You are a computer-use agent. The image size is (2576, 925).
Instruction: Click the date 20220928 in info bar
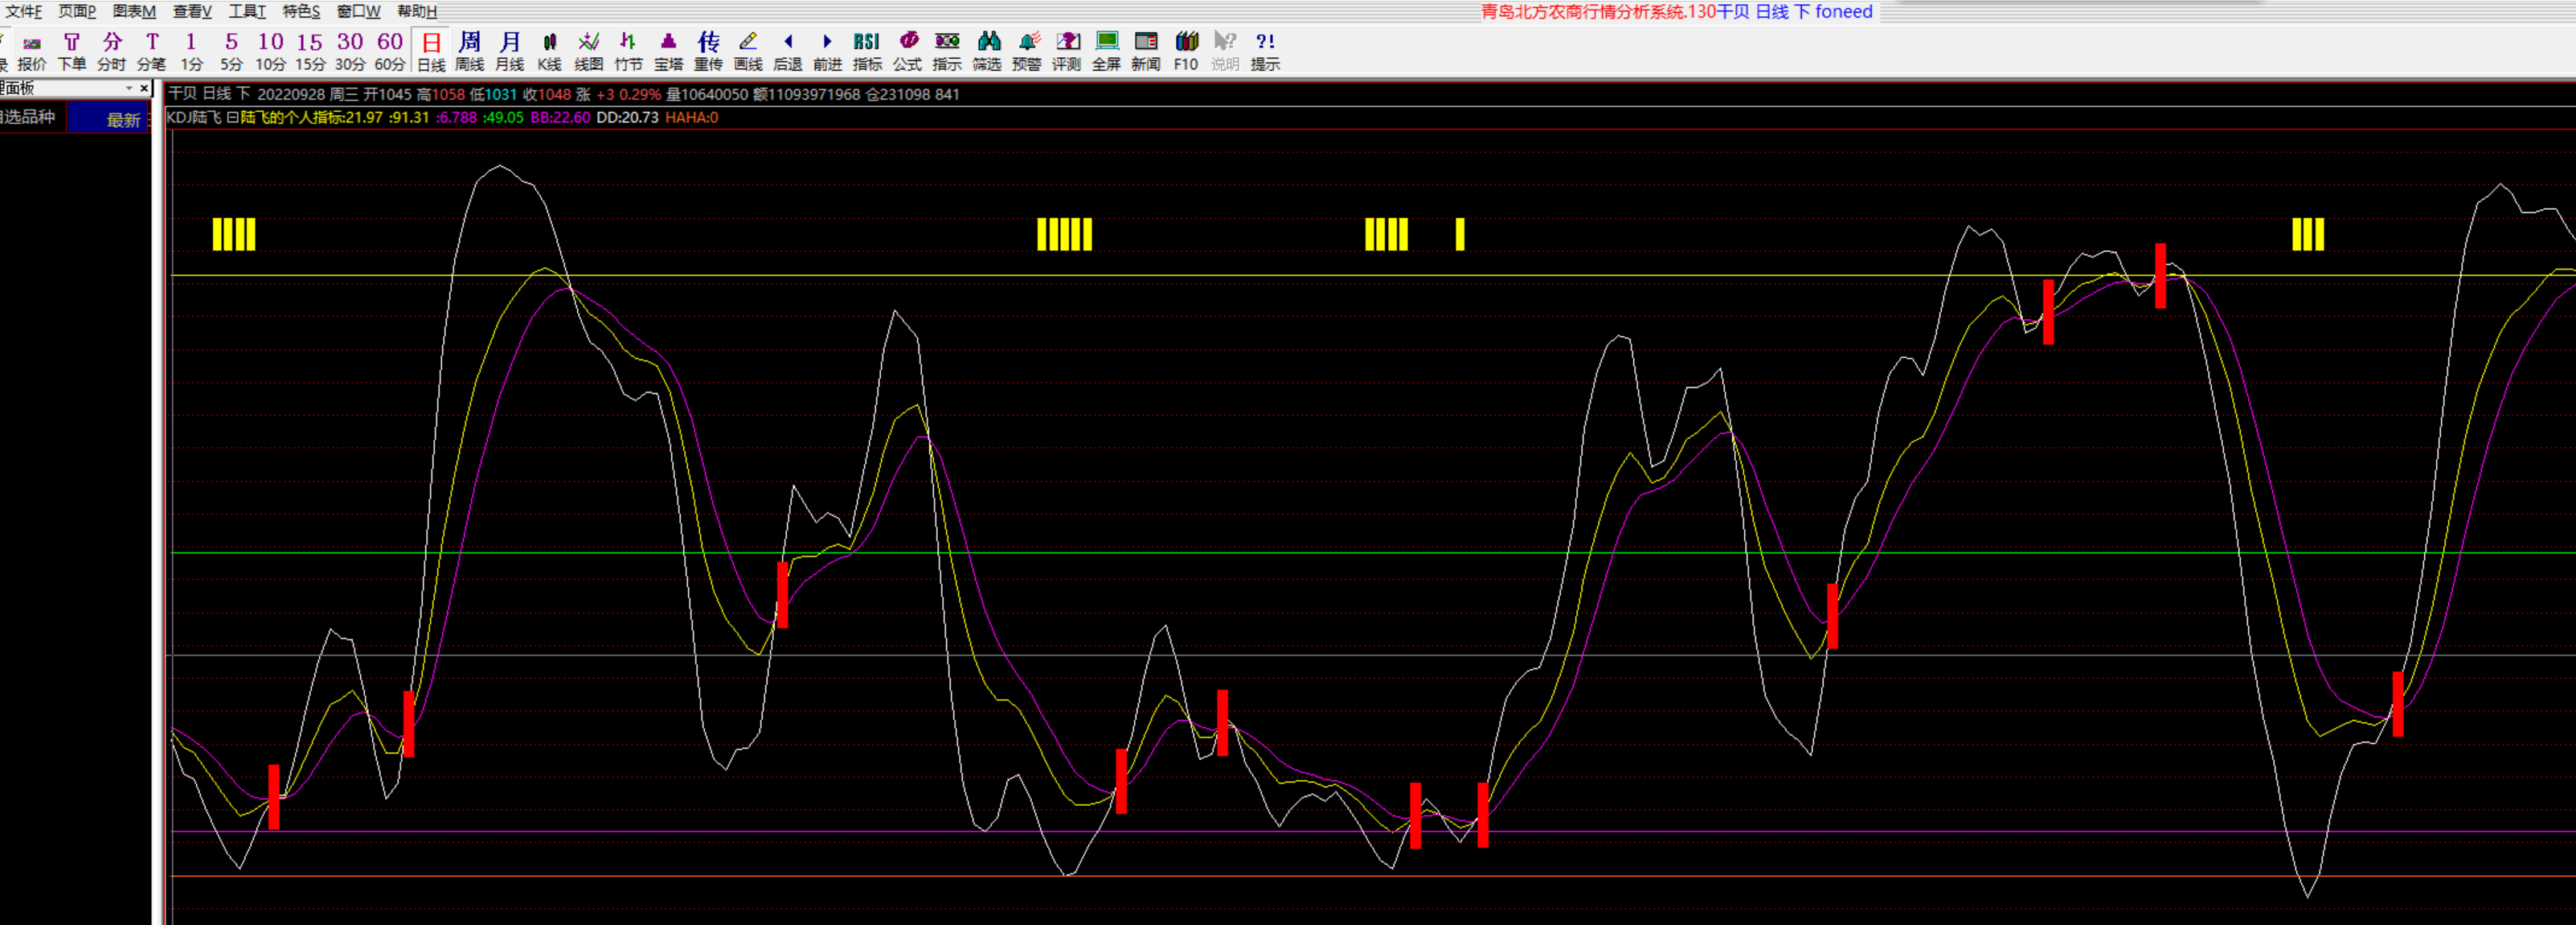point(291,94)
